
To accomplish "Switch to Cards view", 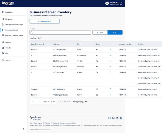I will 100,33.
